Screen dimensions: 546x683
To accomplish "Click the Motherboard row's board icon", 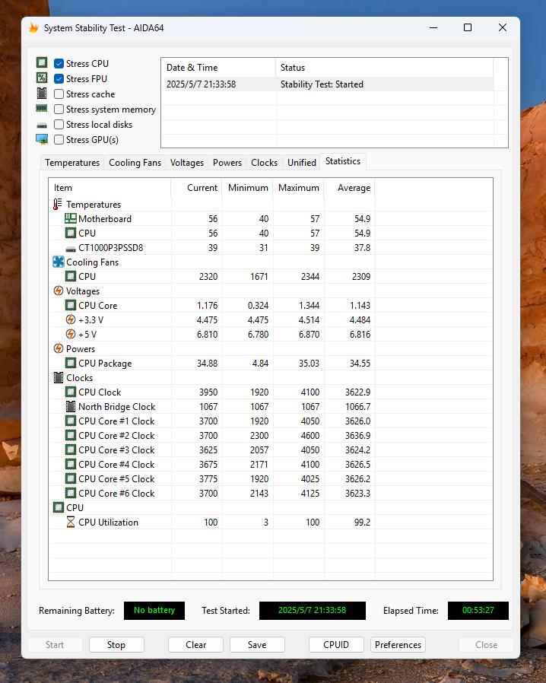I will coord(70,218).
